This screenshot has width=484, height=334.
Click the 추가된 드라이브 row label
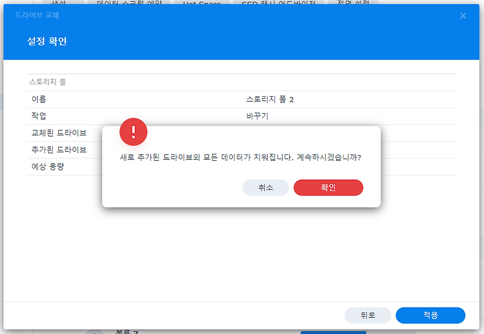click(59, 150)
